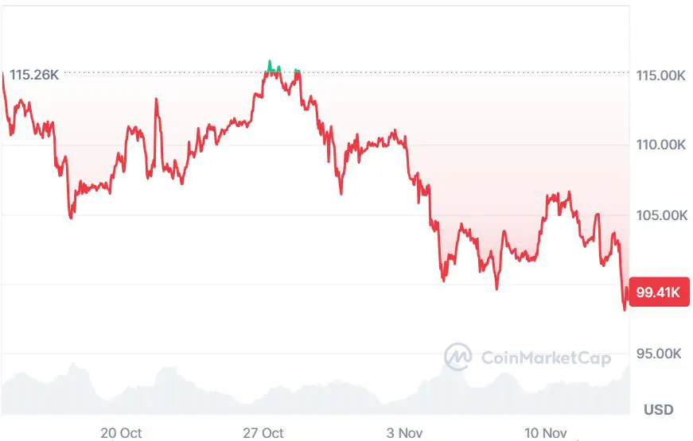Select the 27 Oct date marker

pos(263,432)
